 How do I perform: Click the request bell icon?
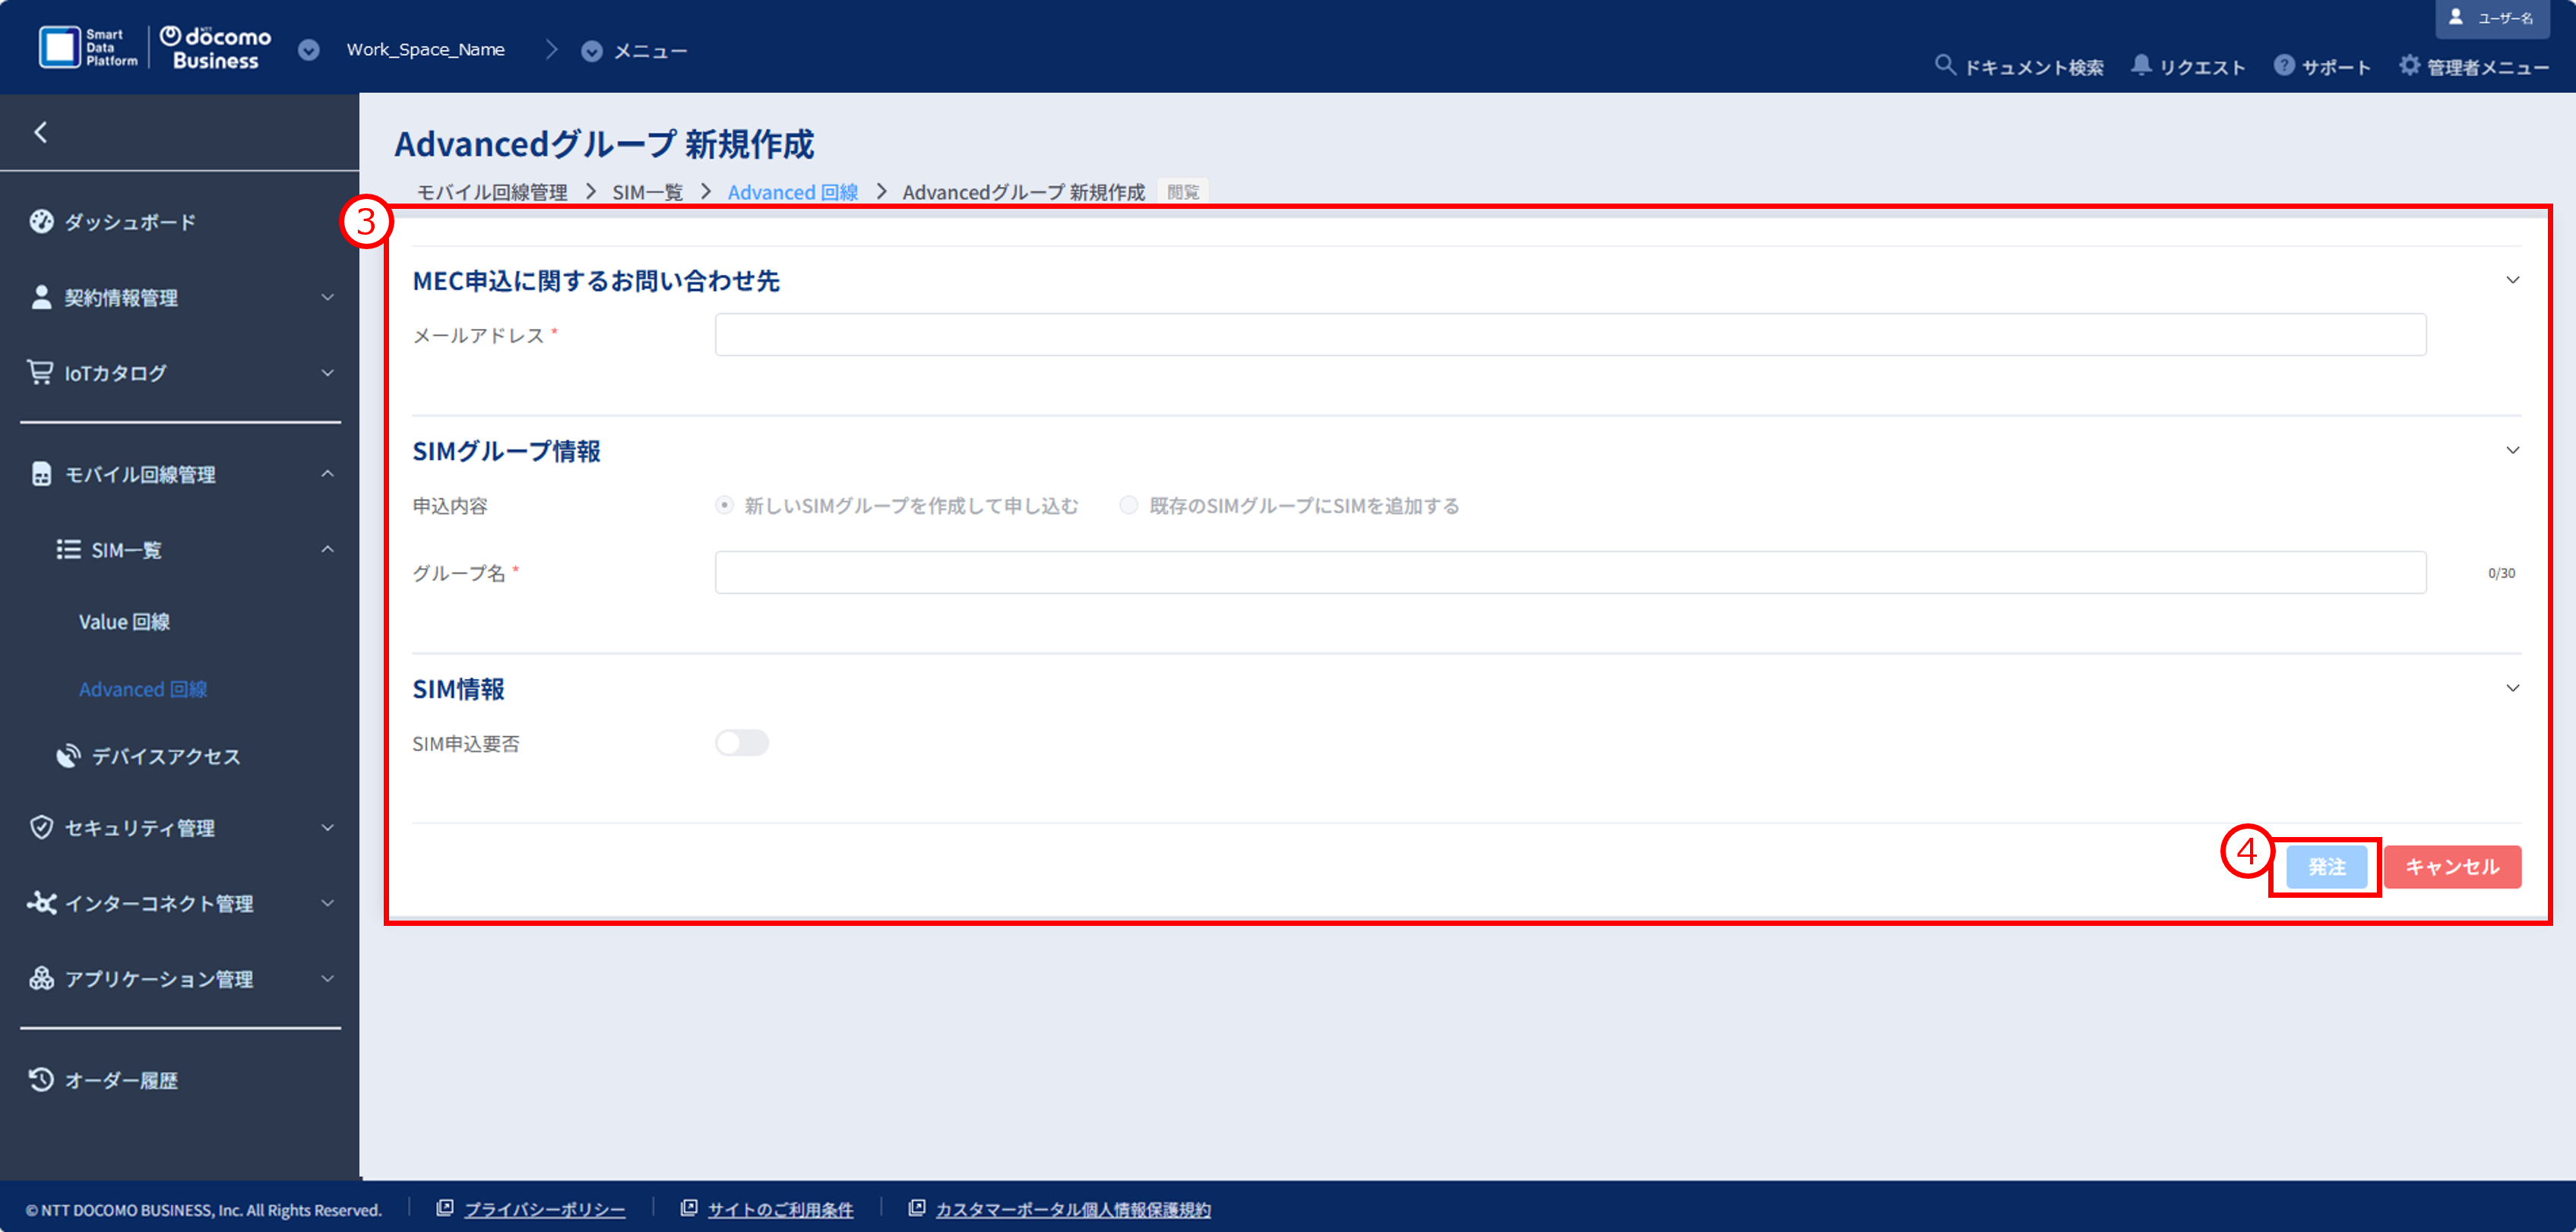(x=2141, y=66)
